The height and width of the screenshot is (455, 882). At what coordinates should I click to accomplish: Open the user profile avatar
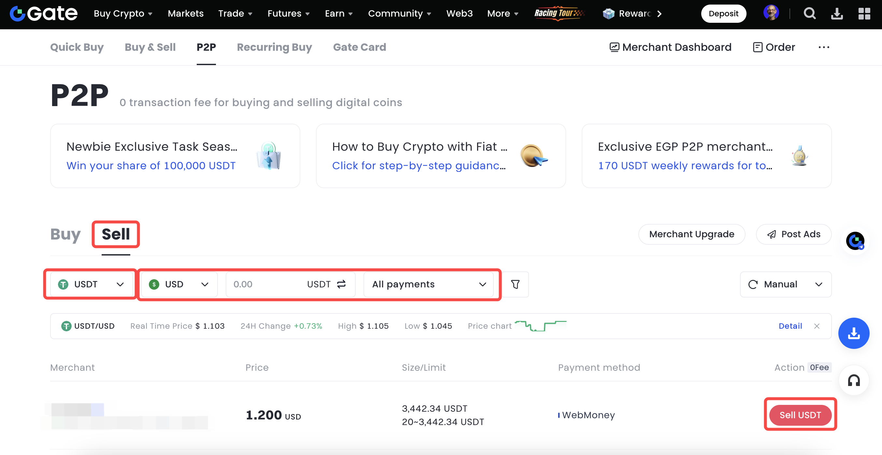[x=771, y=13]
